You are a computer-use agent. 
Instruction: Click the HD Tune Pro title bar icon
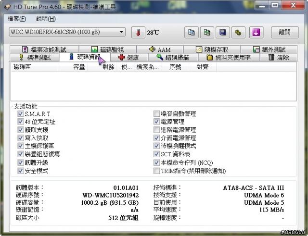click(8, 7)
